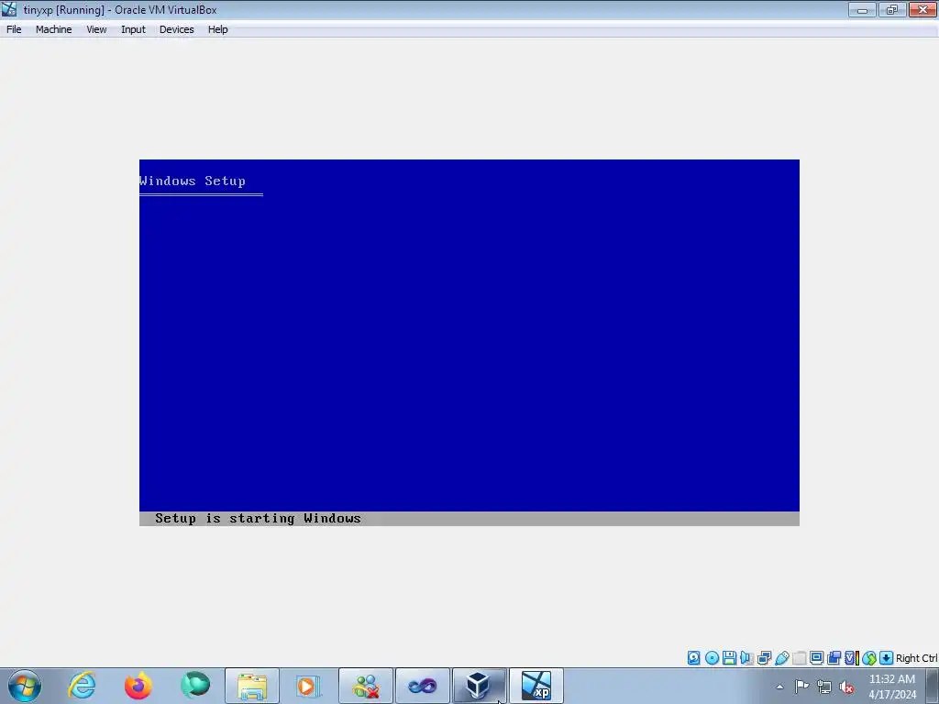Switch to VirtualBox cube taskbar button
This screenshot has height=704, width=939.
point(479,686)
